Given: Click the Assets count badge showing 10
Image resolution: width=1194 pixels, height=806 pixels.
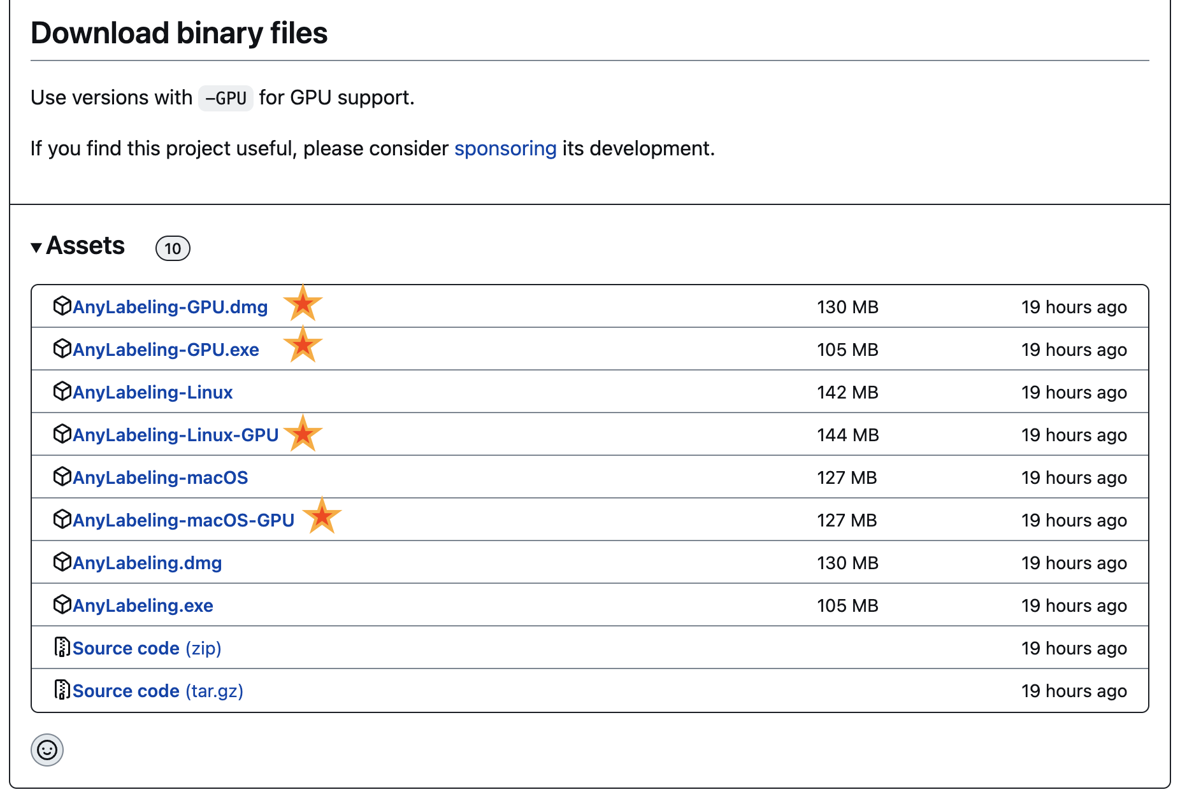Looking at the screenshot, I should 173,248.
